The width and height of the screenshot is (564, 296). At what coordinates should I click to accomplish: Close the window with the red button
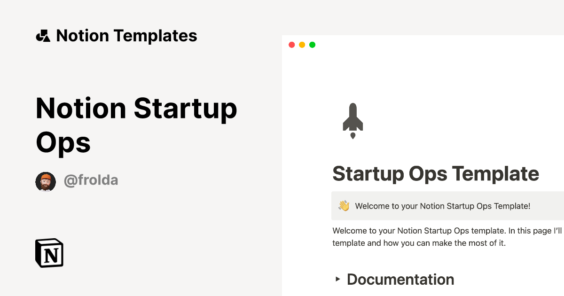tap(291, 45)
